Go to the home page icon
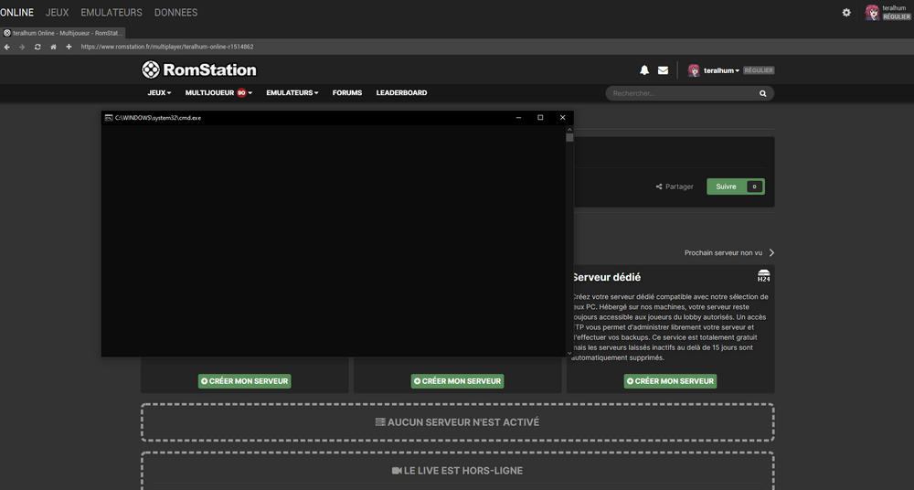The image size is (914, 490). click(53, 47)
